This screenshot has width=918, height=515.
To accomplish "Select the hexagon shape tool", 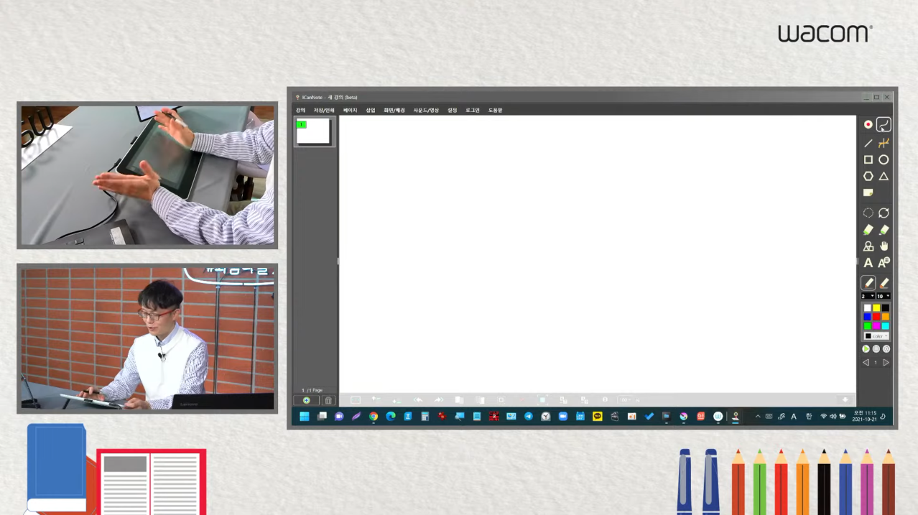I will coord(868,176).
